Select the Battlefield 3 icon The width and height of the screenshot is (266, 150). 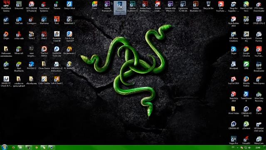(x=69, y=20)
